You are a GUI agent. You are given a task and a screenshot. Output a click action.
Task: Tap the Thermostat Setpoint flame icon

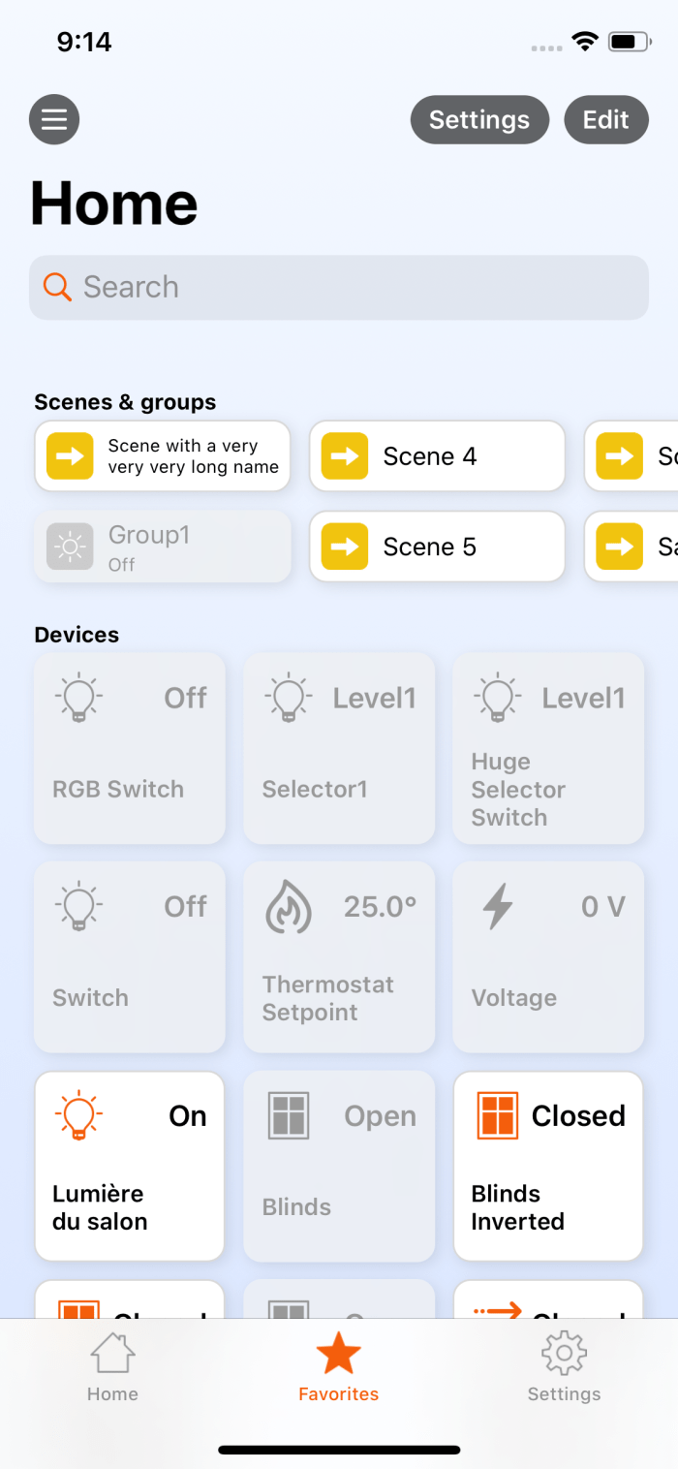click(x=289, y=906)
